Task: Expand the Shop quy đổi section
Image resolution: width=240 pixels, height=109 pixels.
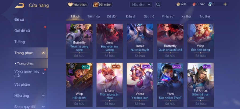Action: coord(43,107)
